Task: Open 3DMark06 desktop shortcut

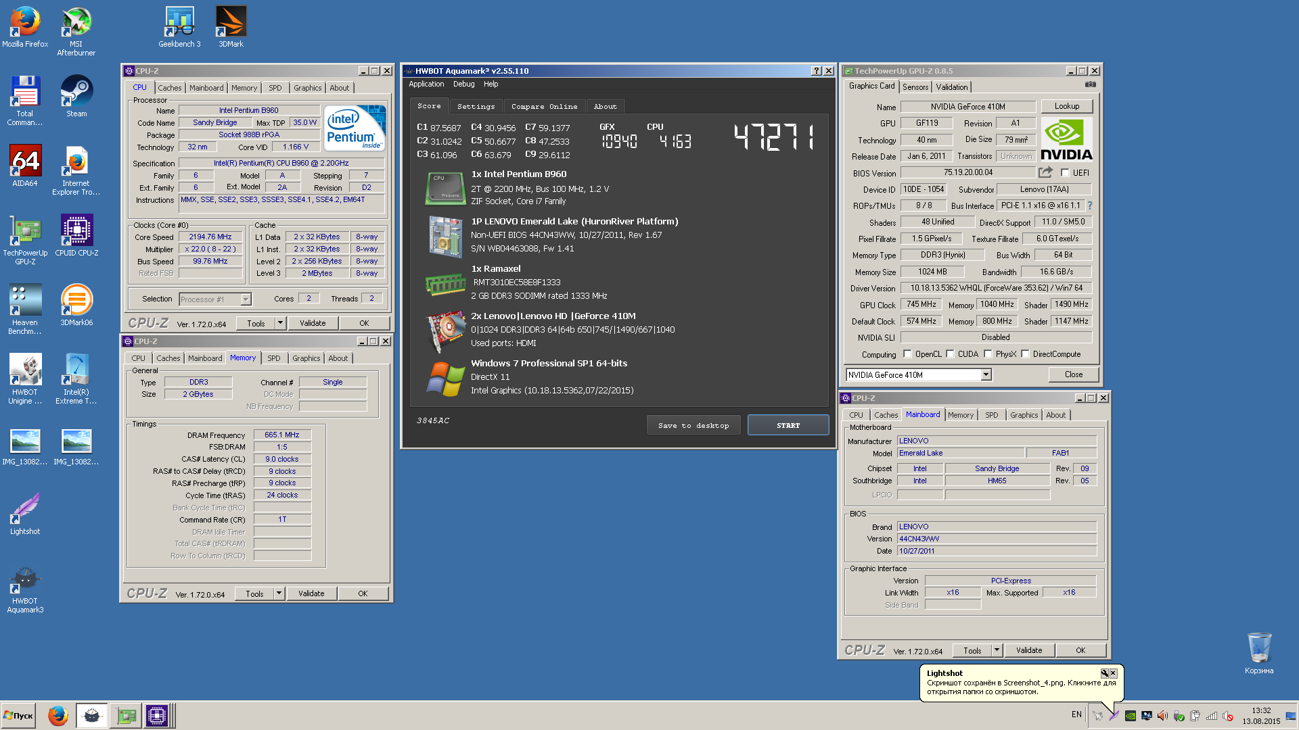Action: tap(76, 306)
